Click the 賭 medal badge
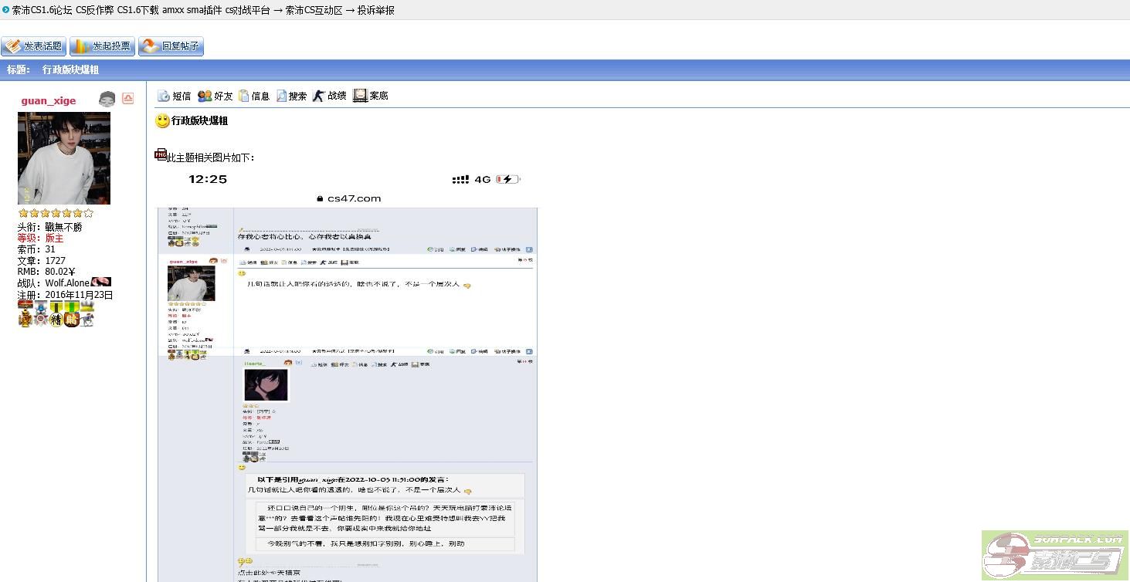The width and height of the screenshot is (1130, 582). [x=72, y=313]
